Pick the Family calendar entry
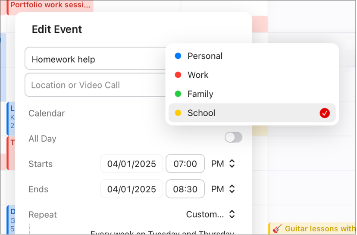Image resolution: width=357 pixels, height=235 pixels. pos(200,94)
